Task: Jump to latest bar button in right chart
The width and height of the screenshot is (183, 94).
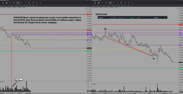Action: 178,8
